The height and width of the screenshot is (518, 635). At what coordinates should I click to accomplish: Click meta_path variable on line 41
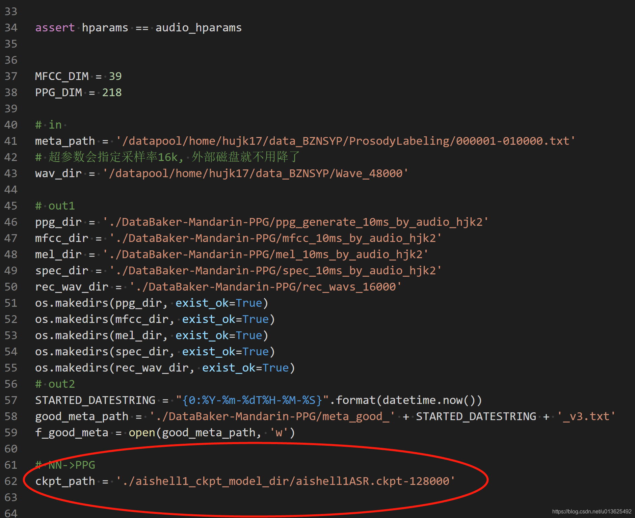(x=65, y=141)
